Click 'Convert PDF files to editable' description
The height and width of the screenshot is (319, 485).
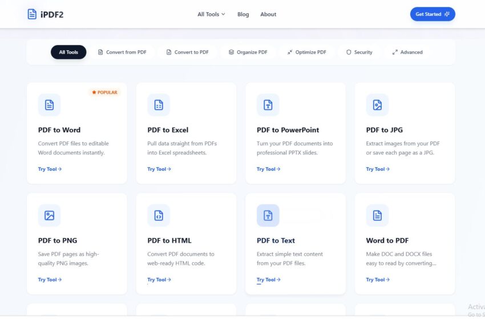point(73,144)
